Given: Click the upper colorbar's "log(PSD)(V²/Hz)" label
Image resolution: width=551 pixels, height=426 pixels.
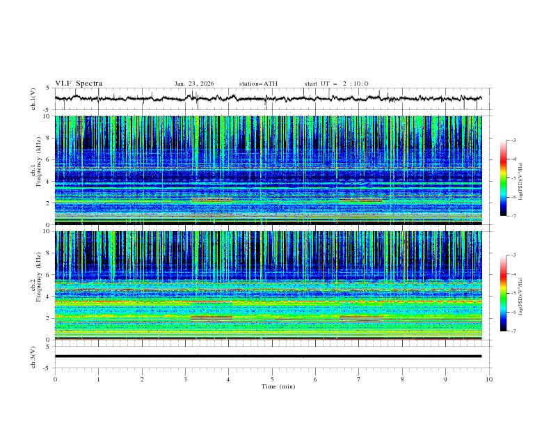Looking at the screenshot, I should (x=521, y=182).
